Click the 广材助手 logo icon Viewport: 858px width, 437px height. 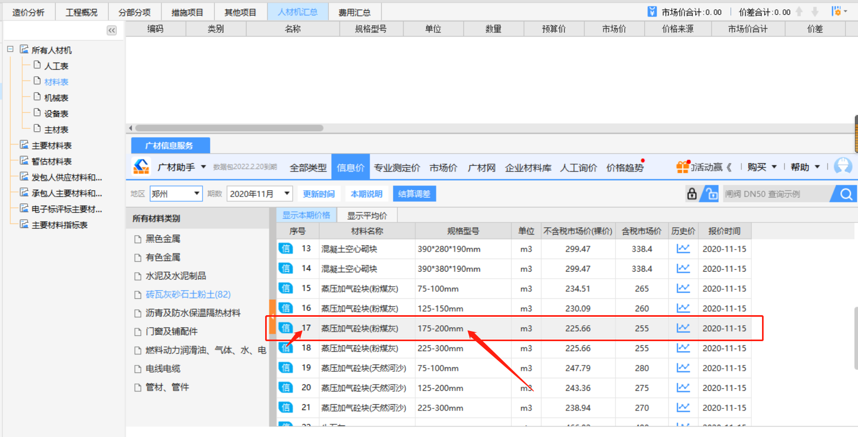(141, 167)
